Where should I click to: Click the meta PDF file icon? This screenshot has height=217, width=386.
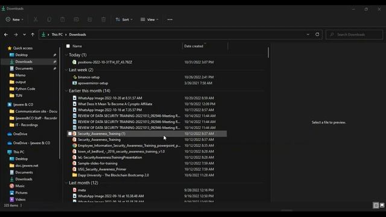coord(75,190)
